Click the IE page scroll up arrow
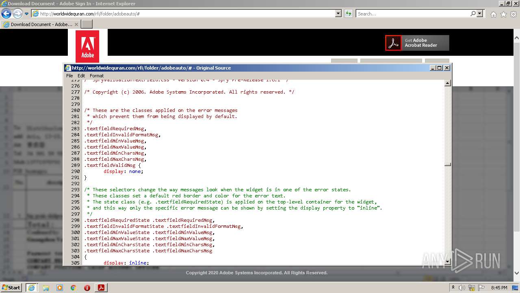Screen dimensions: 520x293 [x=517, y=38]
